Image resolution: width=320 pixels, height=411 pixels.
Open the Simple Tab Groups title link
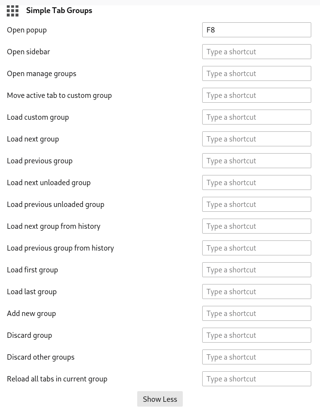59,10
